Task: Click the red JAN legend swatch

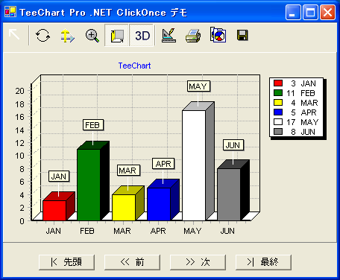Action: point(278,83)
